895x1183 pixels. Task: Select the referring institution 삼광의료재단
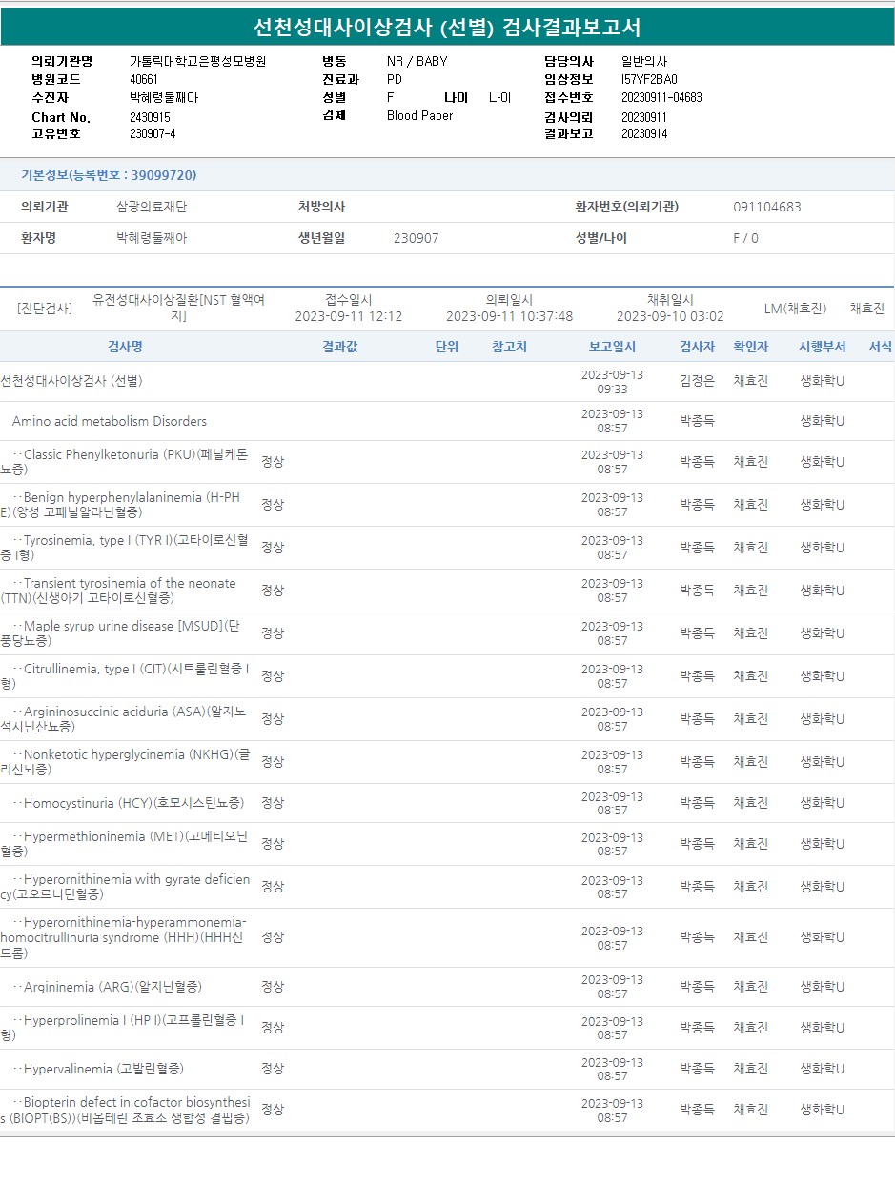click(152, 207)
